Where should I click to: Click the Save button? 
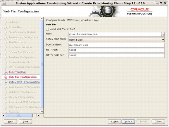25,122
